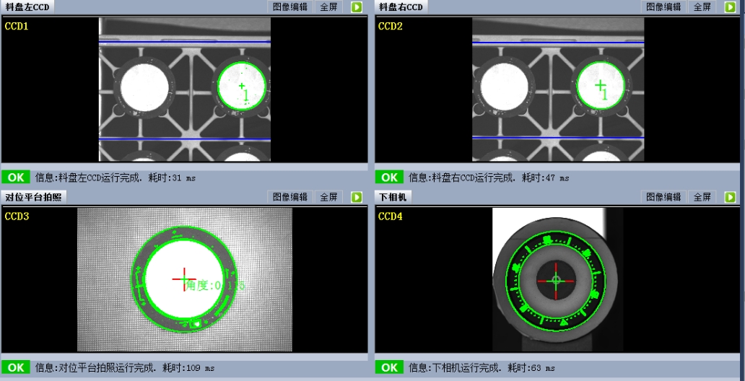Show the 料盘左CCD view in 全屏
Viewport: 745px width, 381px height.
coord(329,7)
